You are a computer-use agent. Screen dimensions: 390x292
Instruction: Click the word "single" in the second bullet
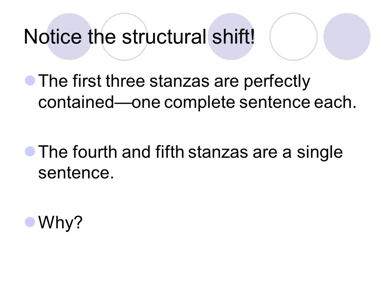320,153
